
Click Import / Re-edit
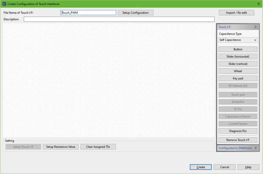click(236, 12)
